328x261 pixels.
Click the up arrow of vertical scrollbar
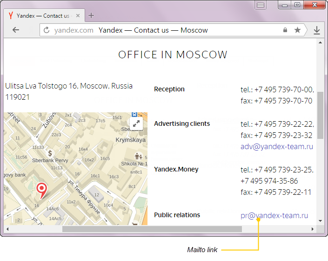pos(320,42)
